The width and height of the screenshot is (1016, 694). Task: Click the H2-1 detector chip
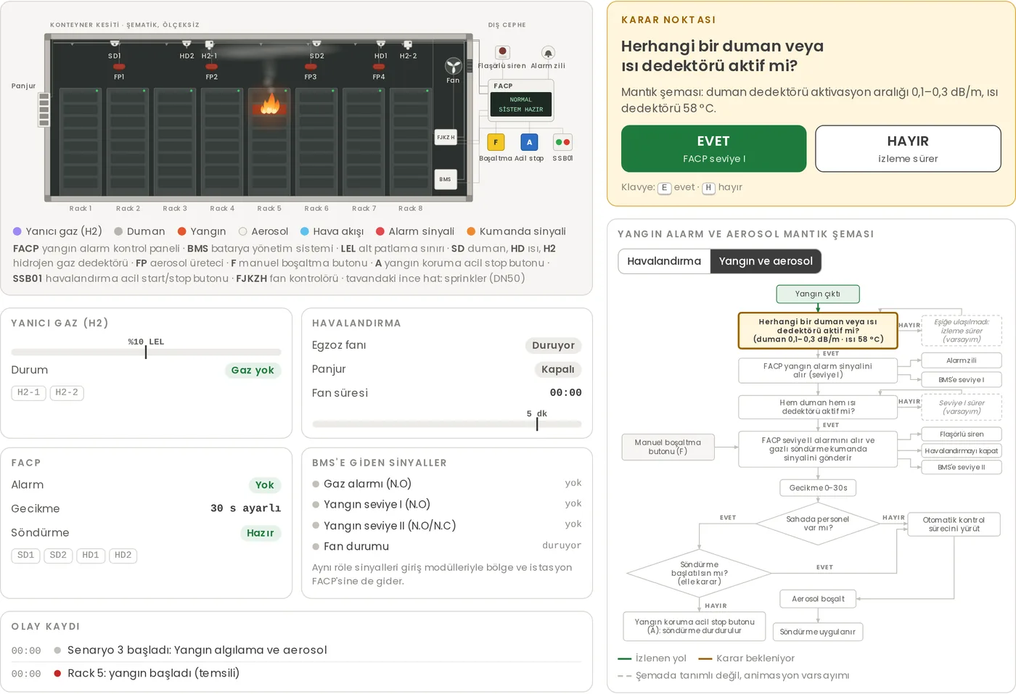coord(28,392)
